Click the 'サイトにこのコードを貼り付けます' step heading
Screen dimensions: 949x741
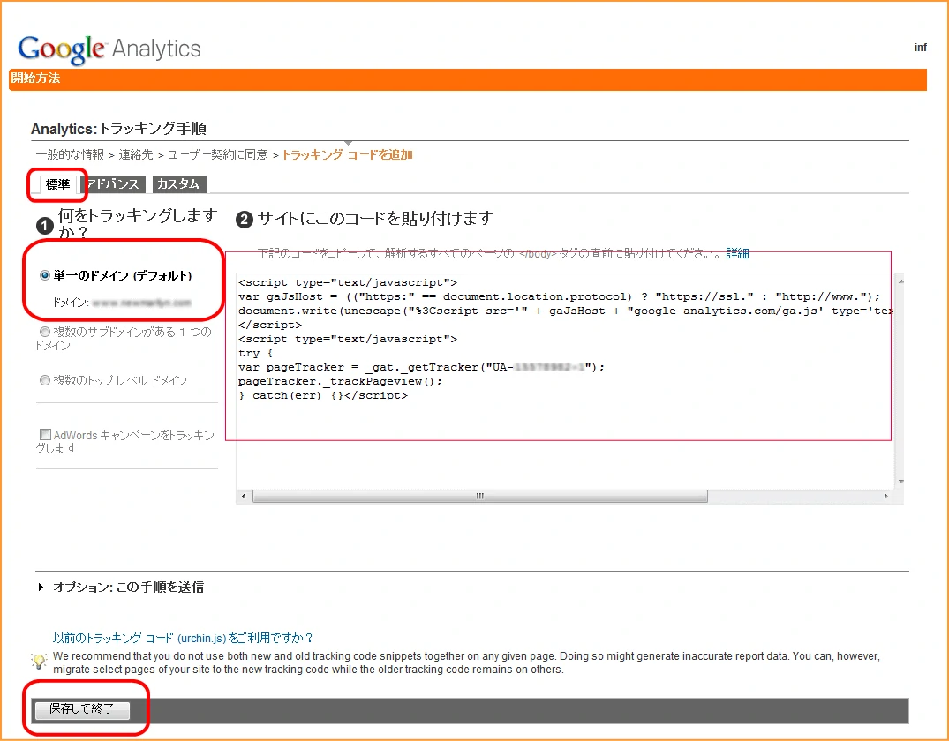pos(375,219)
